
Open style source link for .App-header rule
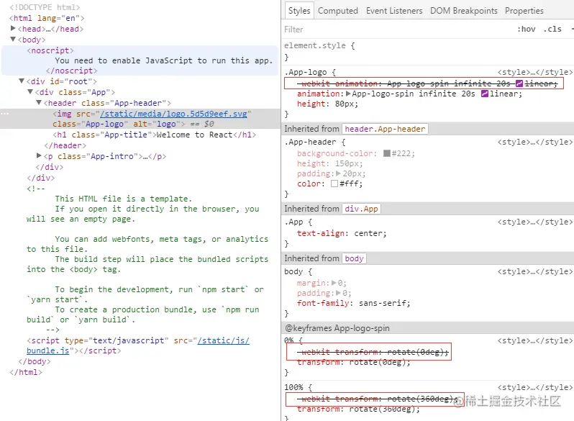534,142
